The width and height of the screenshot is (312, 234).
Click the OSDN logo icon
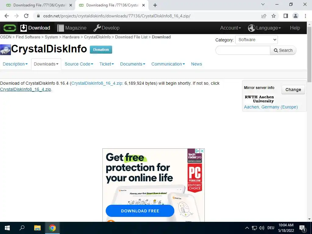coord(9,28)
